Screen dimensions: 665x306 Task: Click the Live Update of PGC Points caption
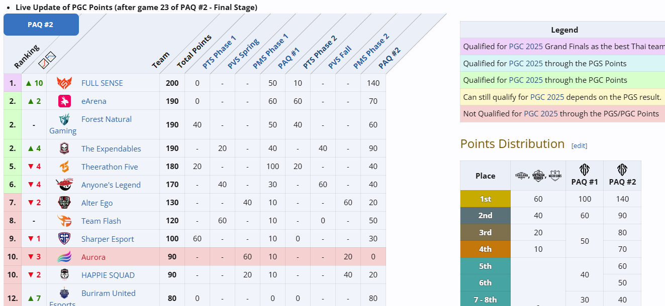136,7
